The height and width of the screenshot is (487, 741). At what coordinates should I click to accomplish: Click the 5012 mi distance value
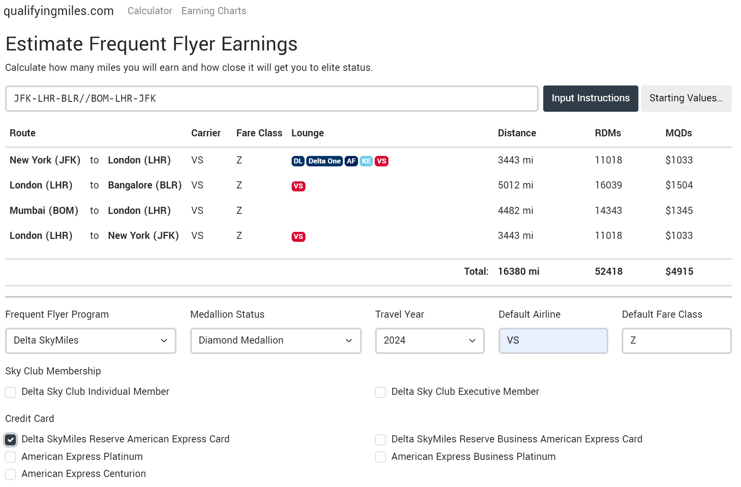pyautogui.click(x=515, y=185)
